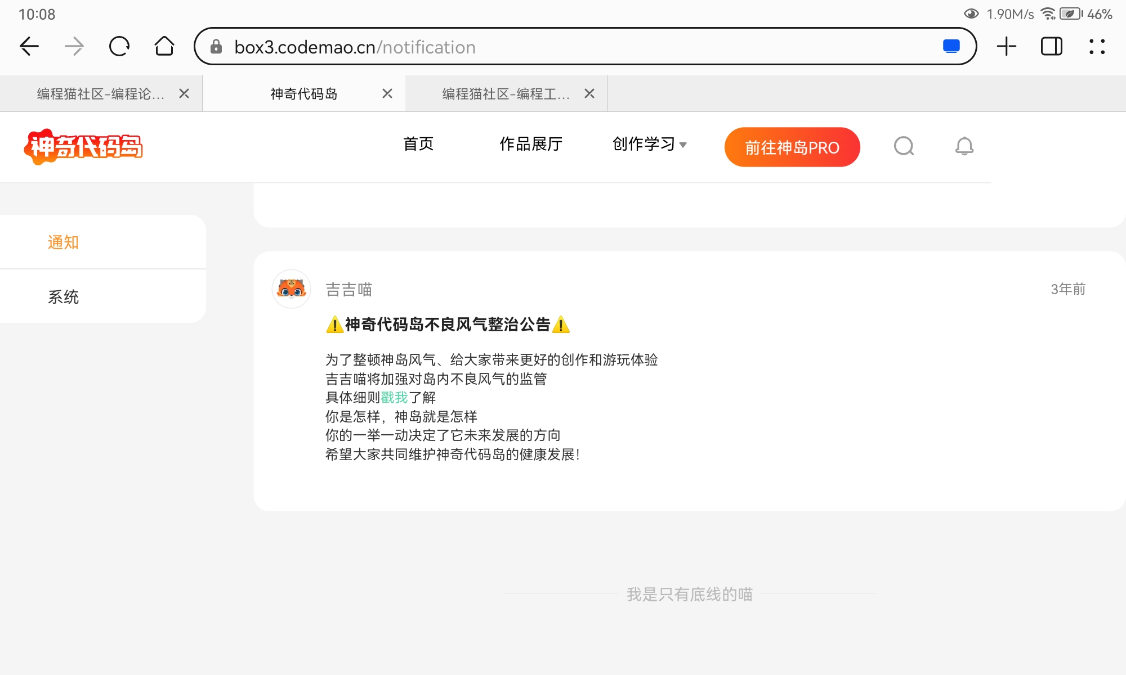Tap the battery indicator at 46%
The height and width of the screenshot is (675, 1126).
[x=1086, y=14]
